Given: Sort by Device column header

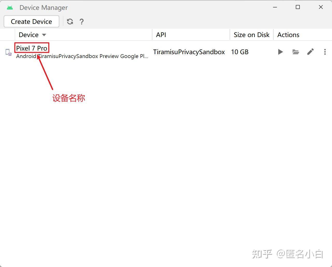Looking at the screenshot, I should (84, 35).
